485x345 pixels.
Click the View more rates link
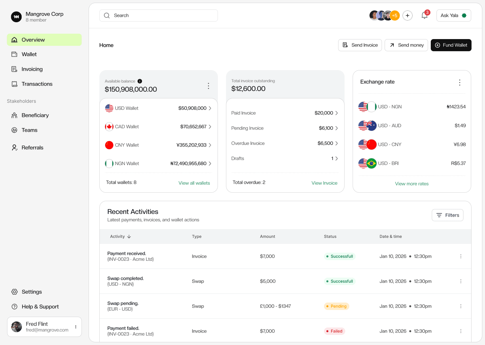click(x=412, y=184)
